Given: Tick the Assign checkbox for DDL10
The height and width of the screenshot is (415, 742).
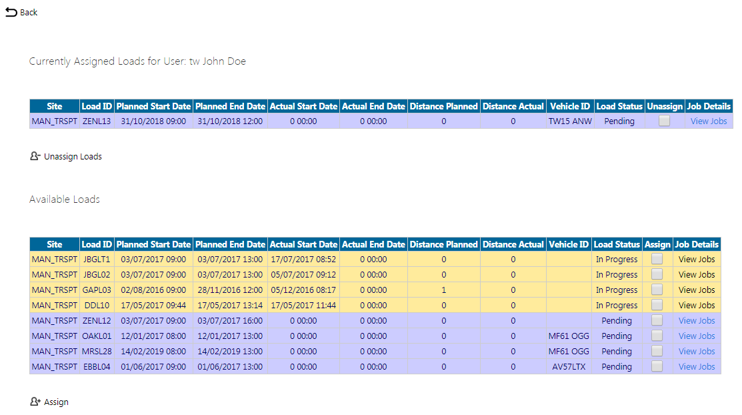Looking at the screenshot, I should (x=657, y=305).
